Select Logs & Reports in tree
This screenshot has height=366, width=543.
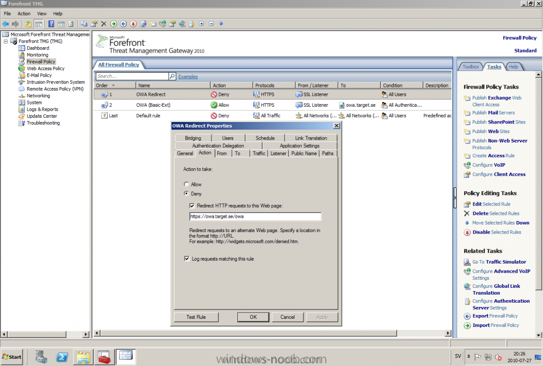pos(42,110)
